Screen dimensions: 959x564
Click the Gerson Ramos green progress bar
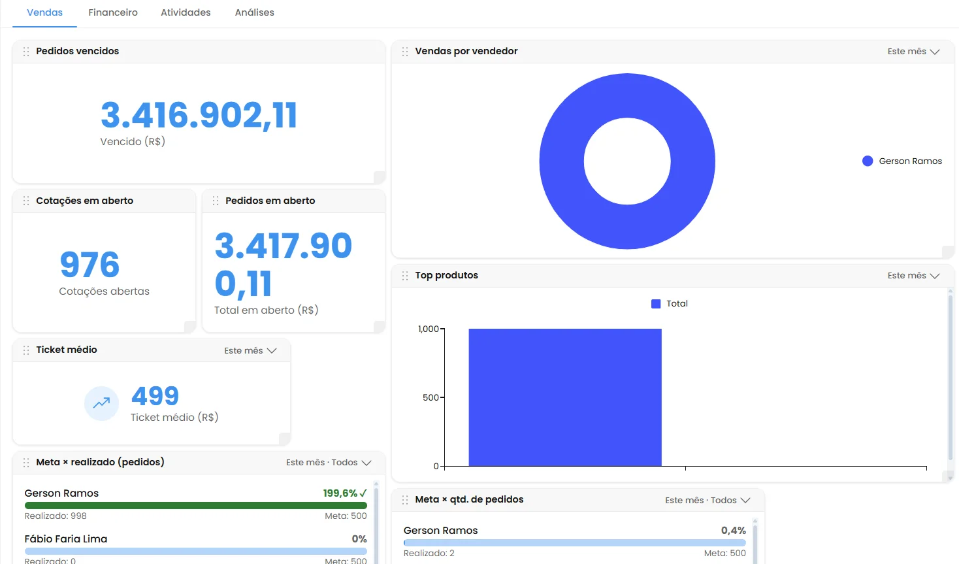[195, 506]
